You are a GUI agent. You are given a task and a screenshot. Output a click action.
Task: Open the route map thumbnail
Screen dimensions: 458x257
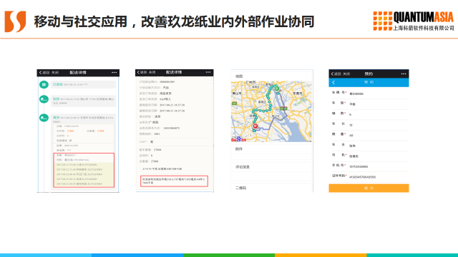point(271,111)
